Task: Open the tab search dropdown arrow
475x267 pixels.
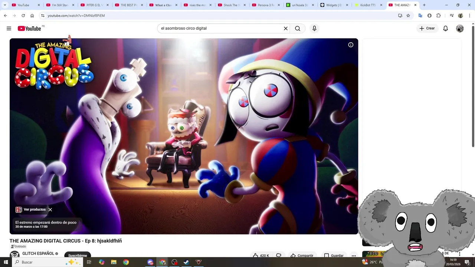Action: point(5,5)
